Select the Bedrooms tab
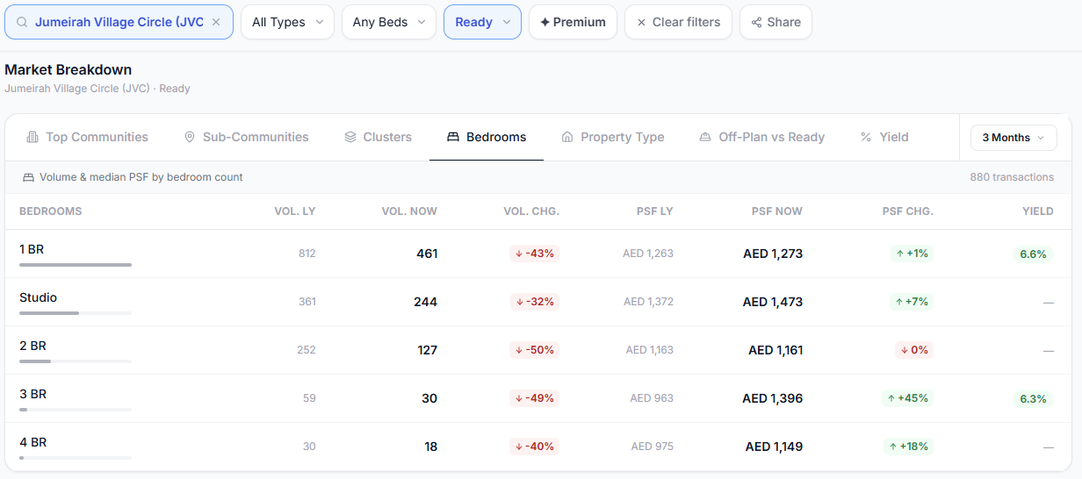Viewport: 1082px width, 479px height. click(487, 137)
